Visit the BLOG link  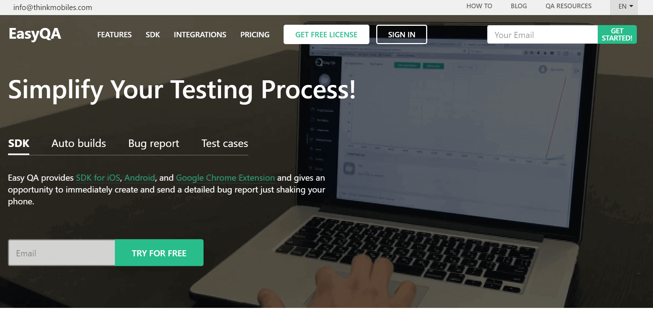[x=519, y=6]
